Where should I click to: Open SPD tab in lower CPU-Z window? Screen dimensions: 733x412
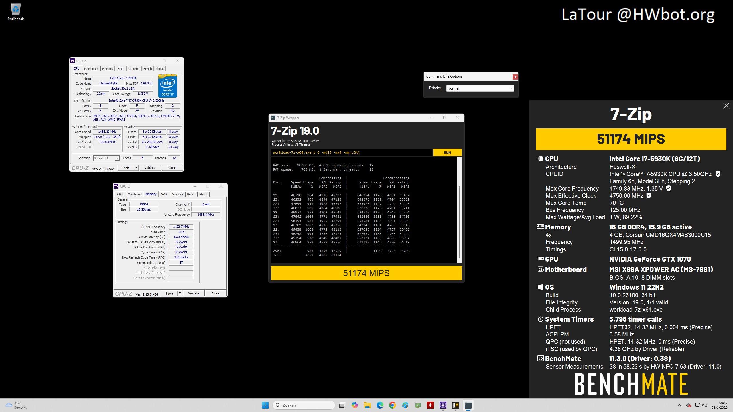pyautogui.click(x=164, y=194)
